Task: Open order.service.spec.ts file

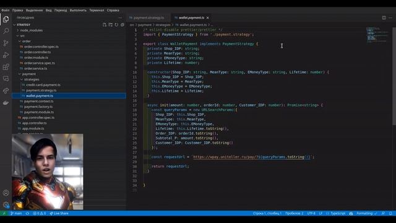Action: click(x=40, y=63)
